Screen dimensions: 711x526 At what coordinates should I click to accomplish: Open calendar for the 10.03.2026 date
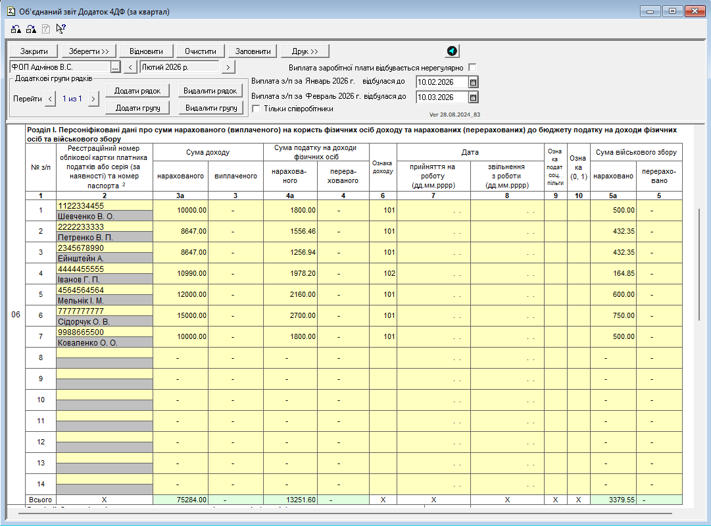pos(474,97)
